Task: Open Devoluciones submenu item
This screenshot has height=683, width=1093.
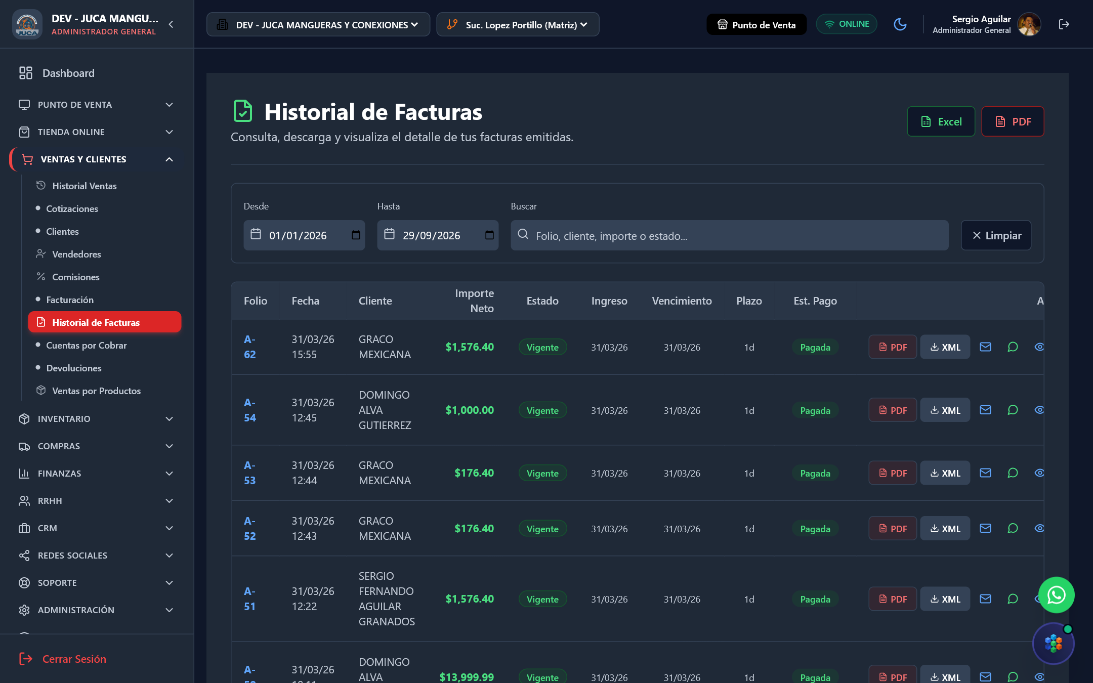Action: click(x=105, y=368)
